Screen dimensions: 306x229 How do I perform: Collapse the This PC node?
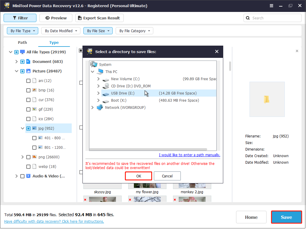click(x=93, y=72)
